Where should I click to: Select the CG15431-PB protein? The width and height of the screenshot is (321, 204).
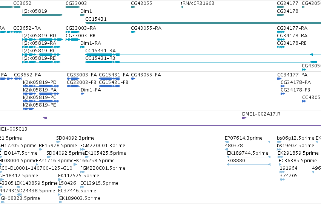click(109, 86)
